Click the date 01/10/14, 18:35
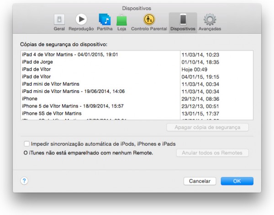Screen dimensions: 274x215 (200, 62)
